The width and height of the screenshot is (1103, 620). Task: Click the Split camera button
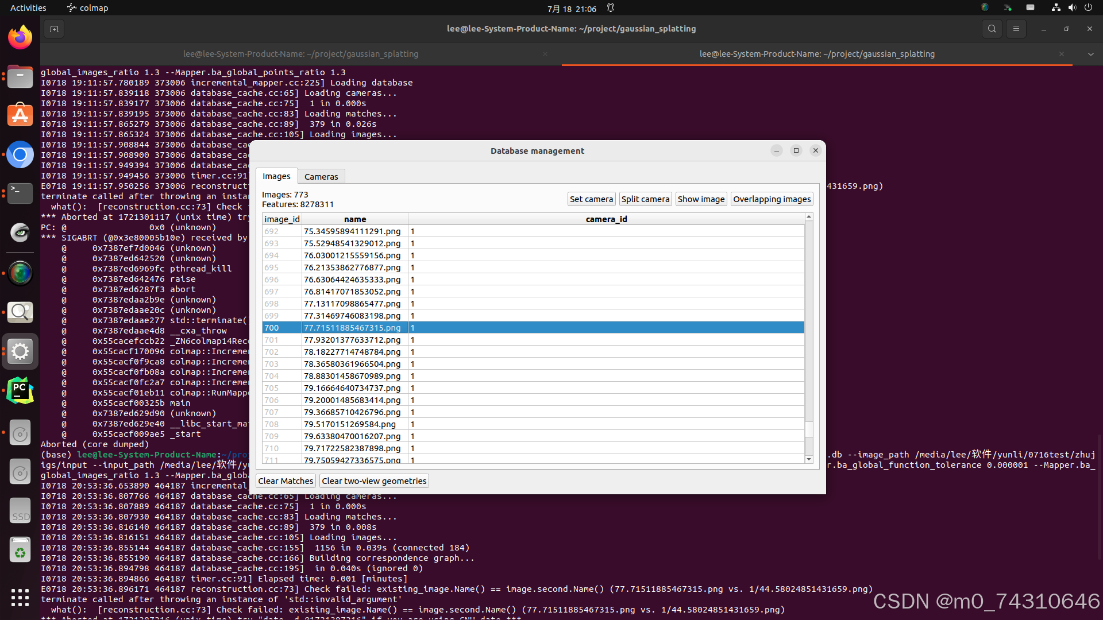click(x=645, y=199)
